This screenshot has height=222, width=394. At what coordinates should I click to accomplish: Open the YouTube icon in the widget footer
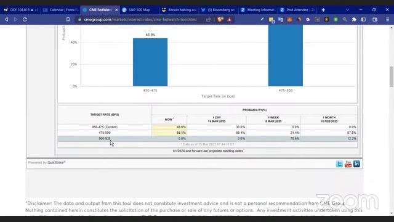(348, 164)
